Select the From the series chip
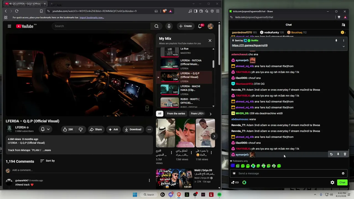 176,114
